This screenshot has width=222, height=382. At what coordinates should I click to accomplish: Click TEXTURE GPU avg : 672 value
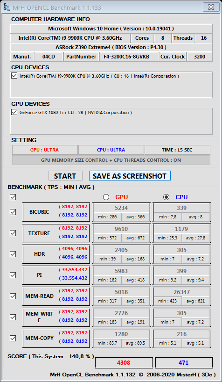(x=135, y=238)
